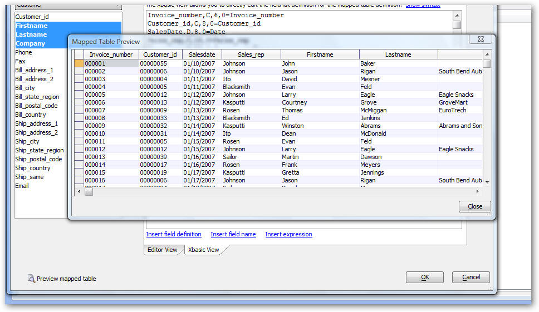Select Ship_state_region in the field list
The image size is (539, 312).
pos(41,151)
